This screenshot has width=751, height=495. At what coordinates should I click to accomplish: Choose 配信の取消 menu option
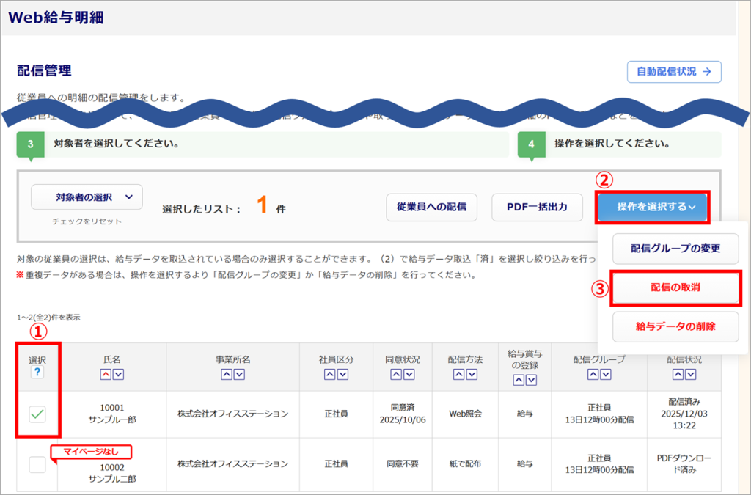pyautogui.click(x=675, y=288)
